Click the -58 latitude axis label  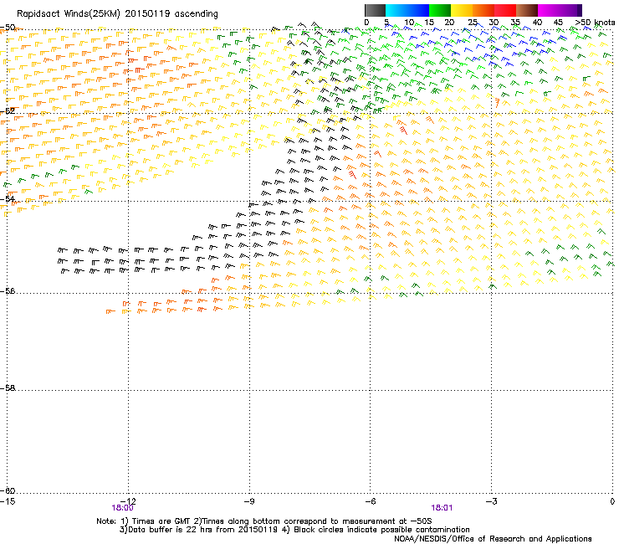8,388
